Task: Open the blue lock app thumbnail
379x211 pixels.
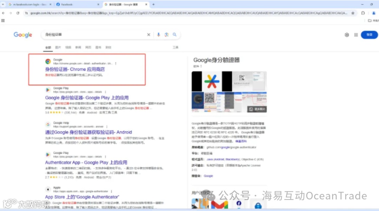Action: click(258, 204)
